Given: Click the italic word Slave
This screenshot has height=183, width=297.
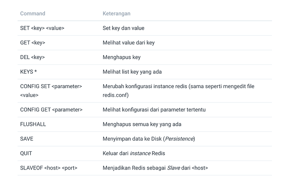Looking at the screenshot, I should [174, 168].
